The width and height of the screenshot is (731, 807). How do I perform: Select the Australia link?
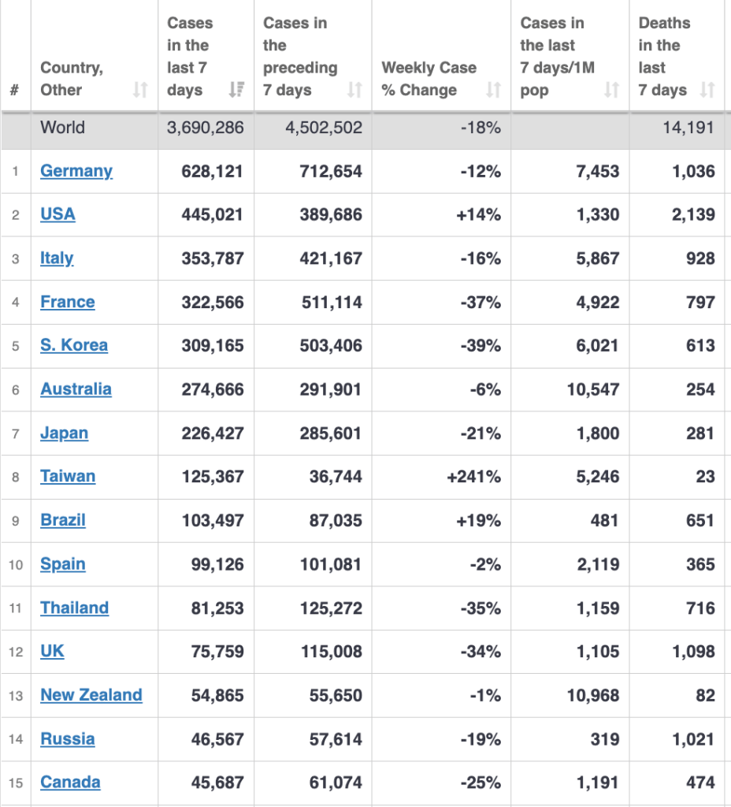click(x=76, y=389)
